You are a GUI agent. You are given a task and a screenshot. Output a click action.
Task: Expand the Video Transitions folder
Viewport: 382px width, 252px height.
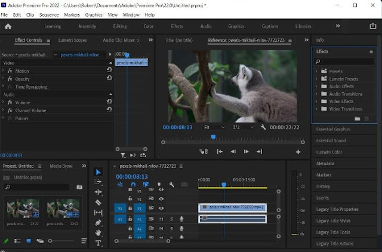click(316, 109)
